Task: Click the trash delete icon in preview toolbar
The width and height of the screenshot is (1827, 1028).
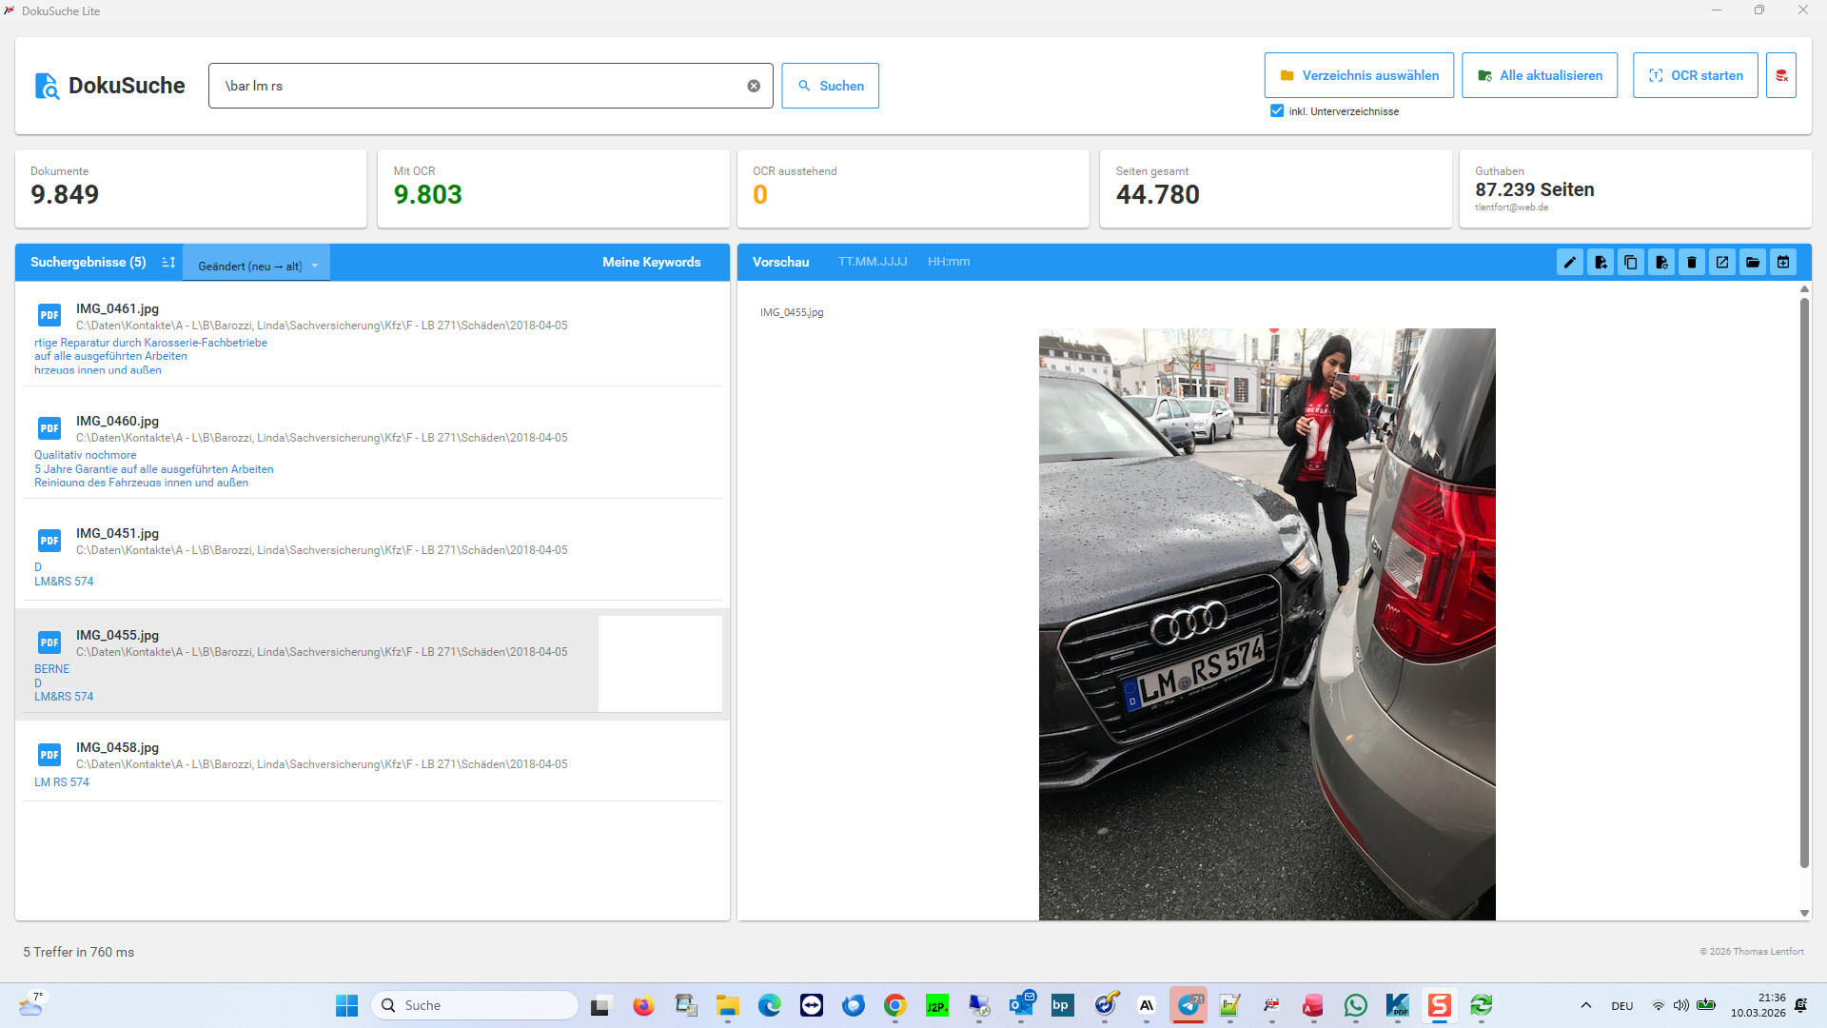Action: coord(1692,263)
